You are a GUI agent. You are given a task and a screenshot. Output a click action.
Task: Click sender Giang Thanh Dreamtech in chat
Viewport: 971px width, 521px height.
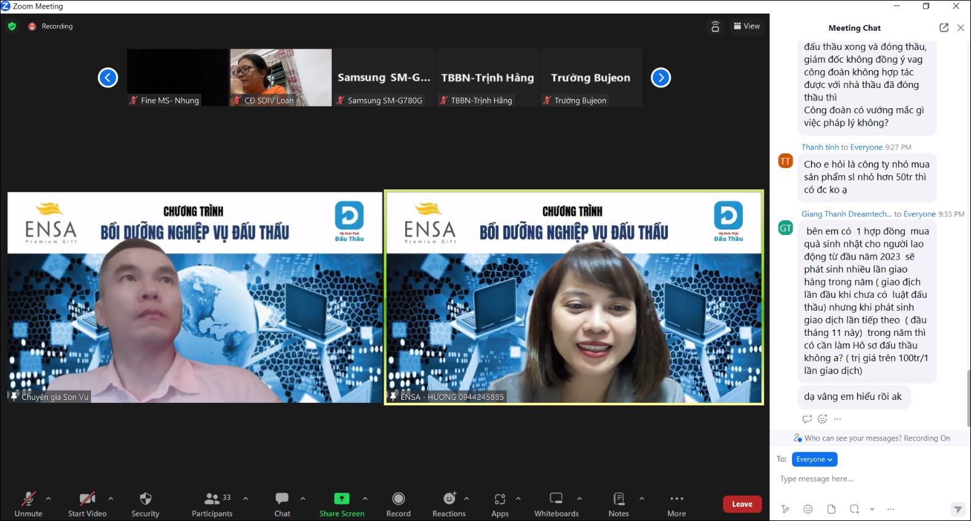tap(846, 214)
